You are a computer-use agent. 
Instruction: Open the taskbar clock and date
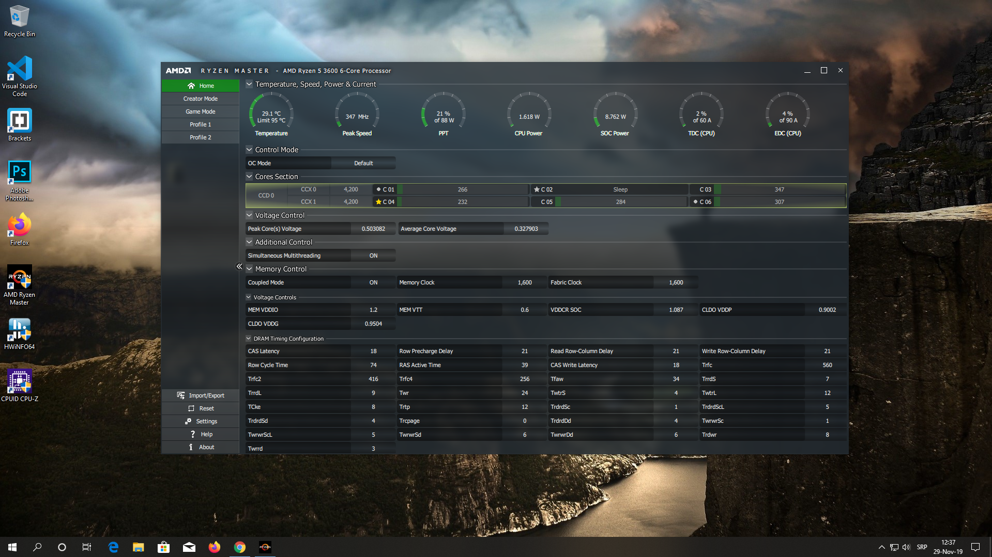(x=948, y=547)
